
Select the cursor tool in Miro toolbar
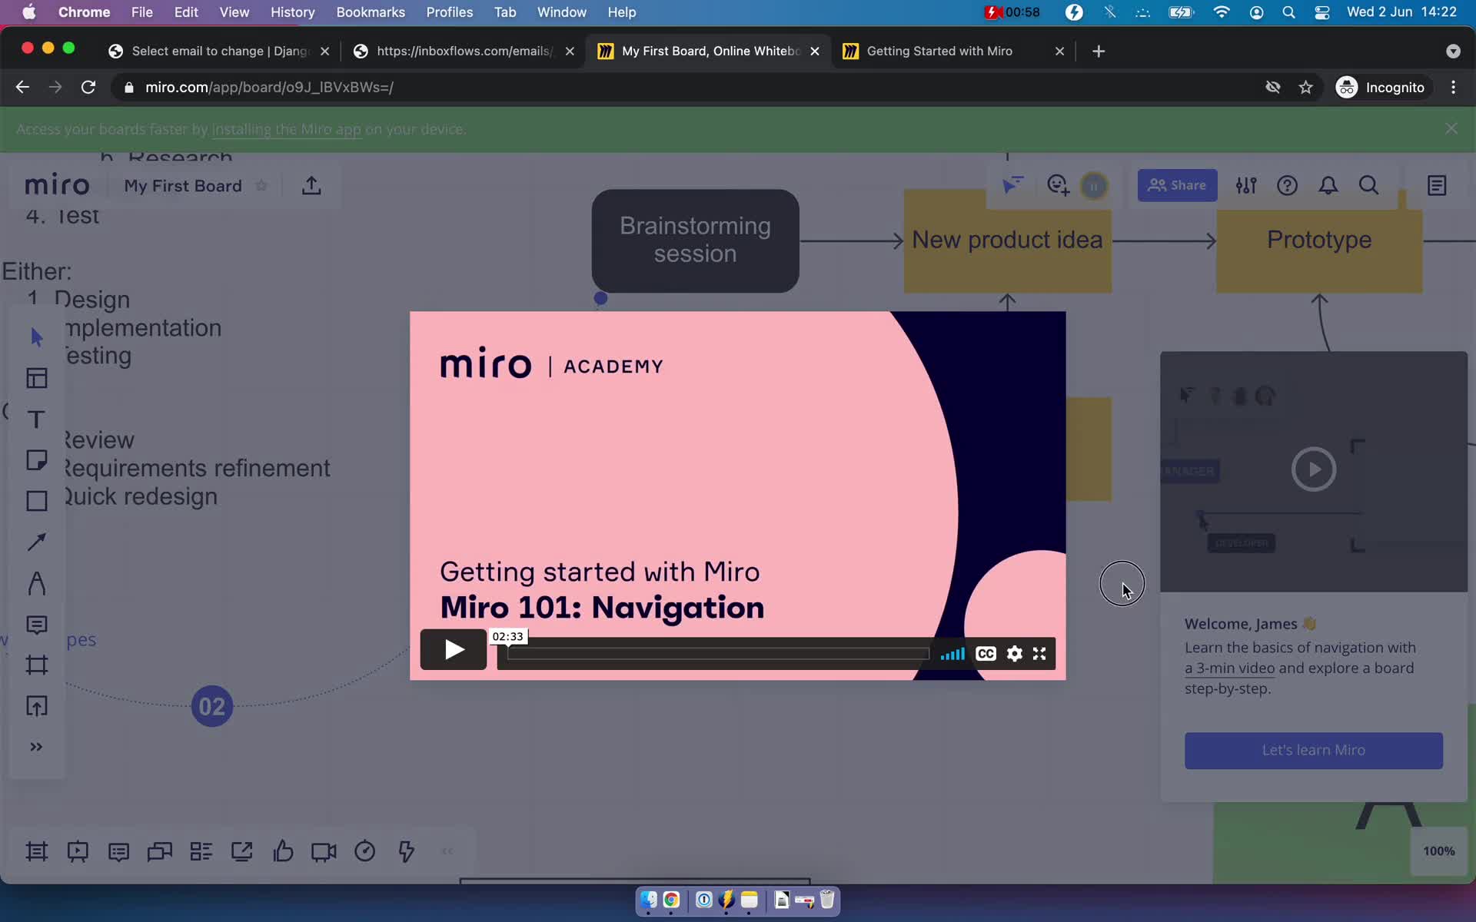[36, 337]
